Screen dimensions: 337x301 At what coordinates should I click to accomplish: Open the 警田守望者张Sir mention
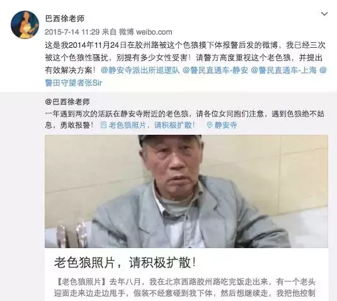tap(73, 82)
